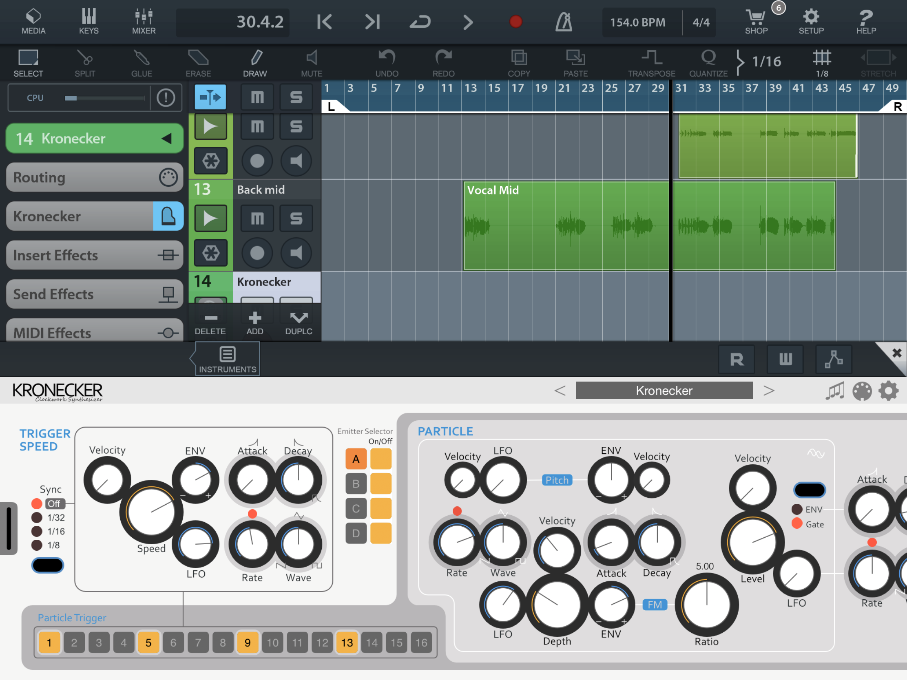This screenshot has width=907, height=680.
Task: Open the 1/8 grid settings
Action: [822, 63]
